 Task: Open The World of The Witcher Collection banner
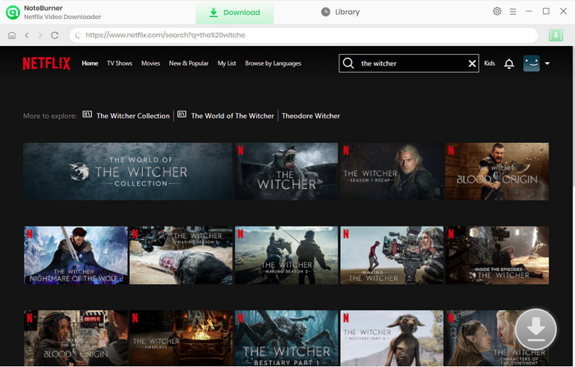coord(127,172)
